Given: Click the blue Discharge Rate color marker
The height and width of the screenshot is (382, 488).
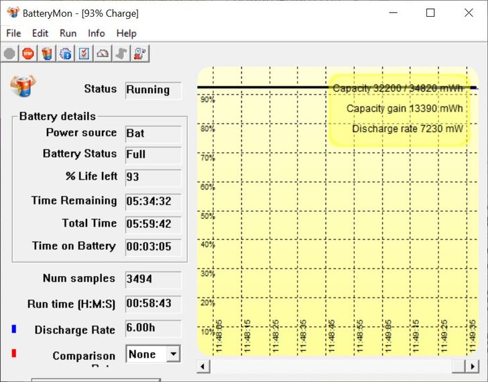Looking at the screenshot, I should pyautogui.click(x=13, y=329).
